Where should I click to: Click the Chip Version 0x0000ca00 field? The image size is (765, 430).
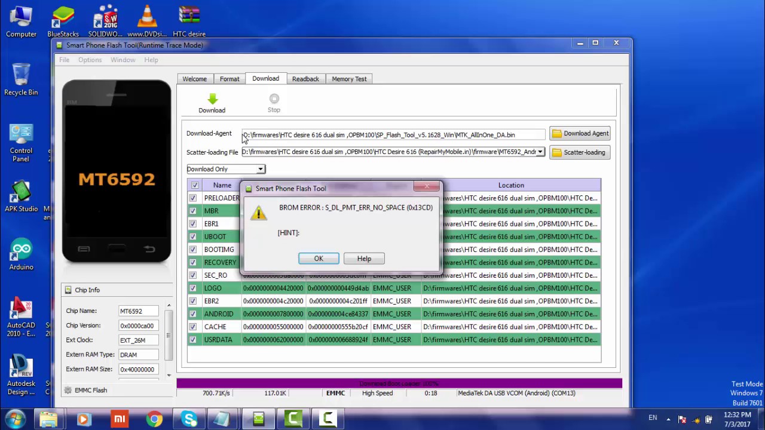[x=139, y=325]
